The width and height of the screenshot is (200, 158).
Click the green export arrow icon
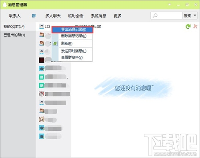click(188, 26)
